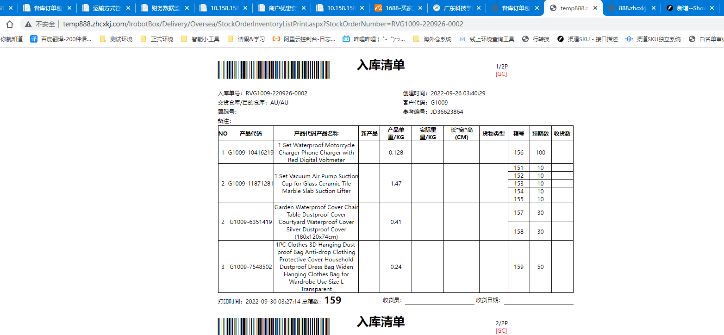Click the 阿里云控制台 bookmark icon
This screenshot has height=335, width=724.
point(276,39)
